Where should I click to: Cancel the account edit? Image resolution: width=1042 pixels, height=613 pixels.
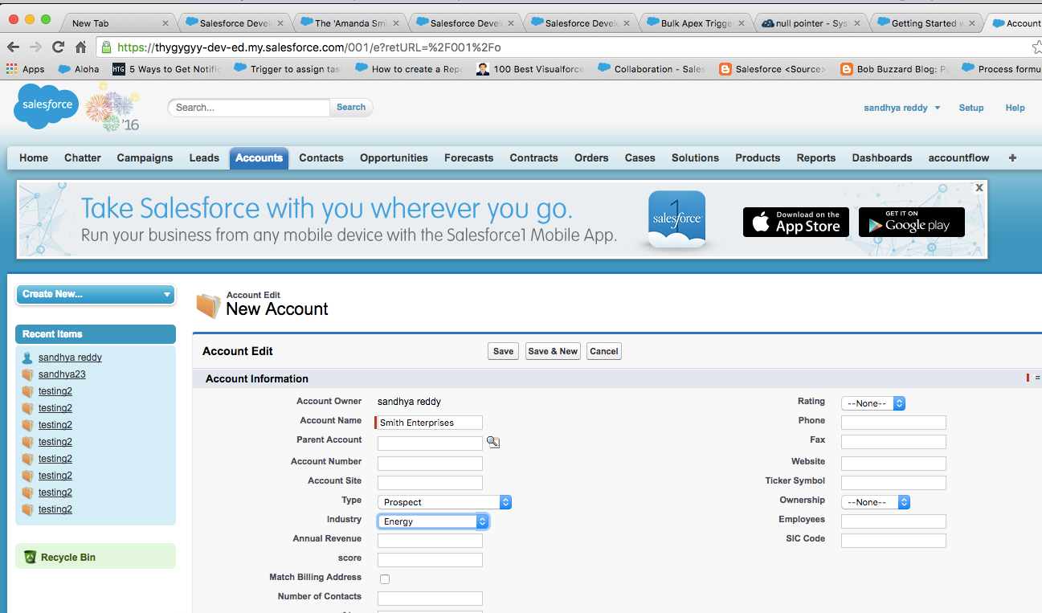[x=604, y=351]
